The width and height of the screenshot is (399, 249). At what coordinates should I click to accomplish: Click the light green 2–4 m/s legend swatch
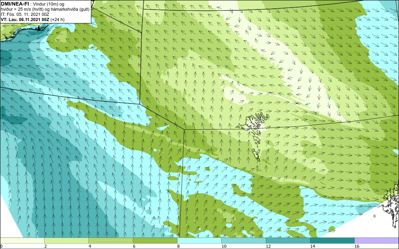click(66, 241)
